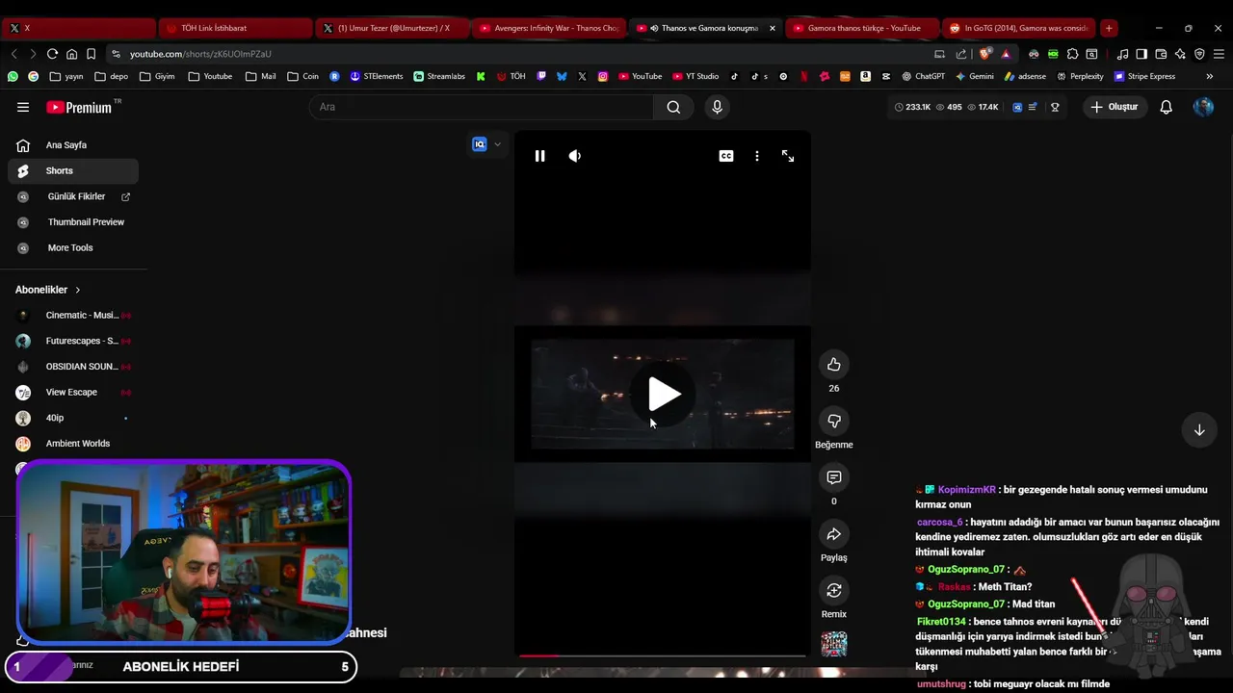Go to the next Short arrow
The image size is (1233, 693).
(1199, 430)
